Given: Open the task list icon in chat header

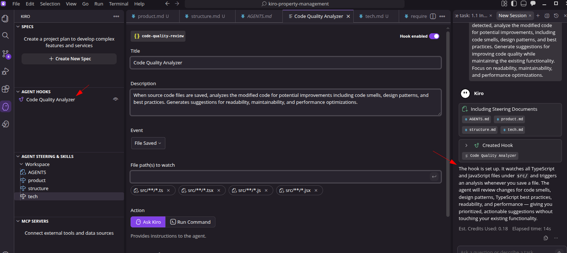Looking at the screenshot, I should click(547, 16).
